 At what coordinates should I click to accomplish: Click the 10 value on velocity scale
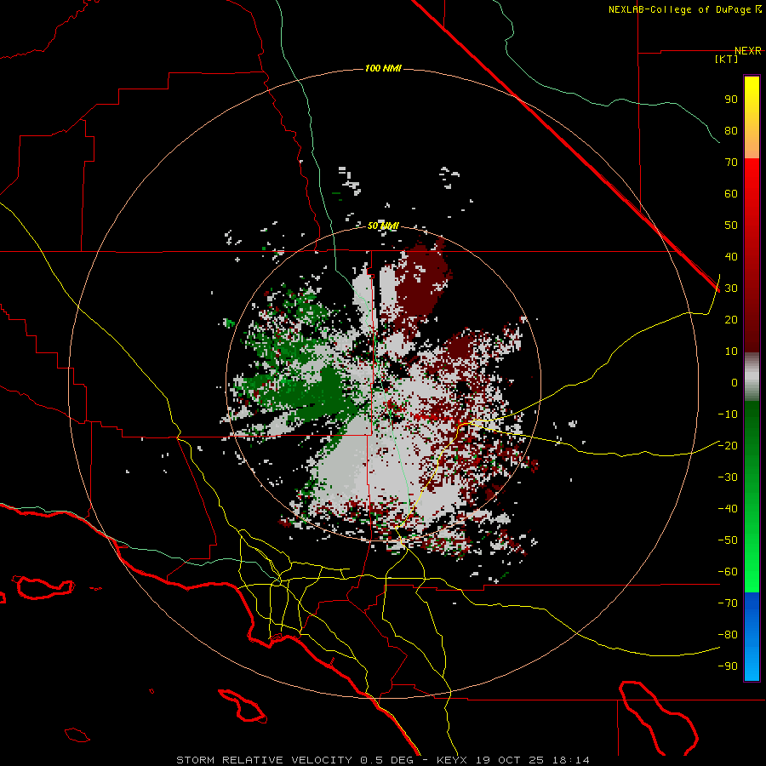point(731,352)
